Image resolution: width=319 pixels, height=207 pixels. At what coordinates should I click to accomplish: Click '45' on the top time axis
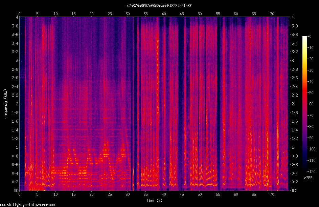click(182, 14)
